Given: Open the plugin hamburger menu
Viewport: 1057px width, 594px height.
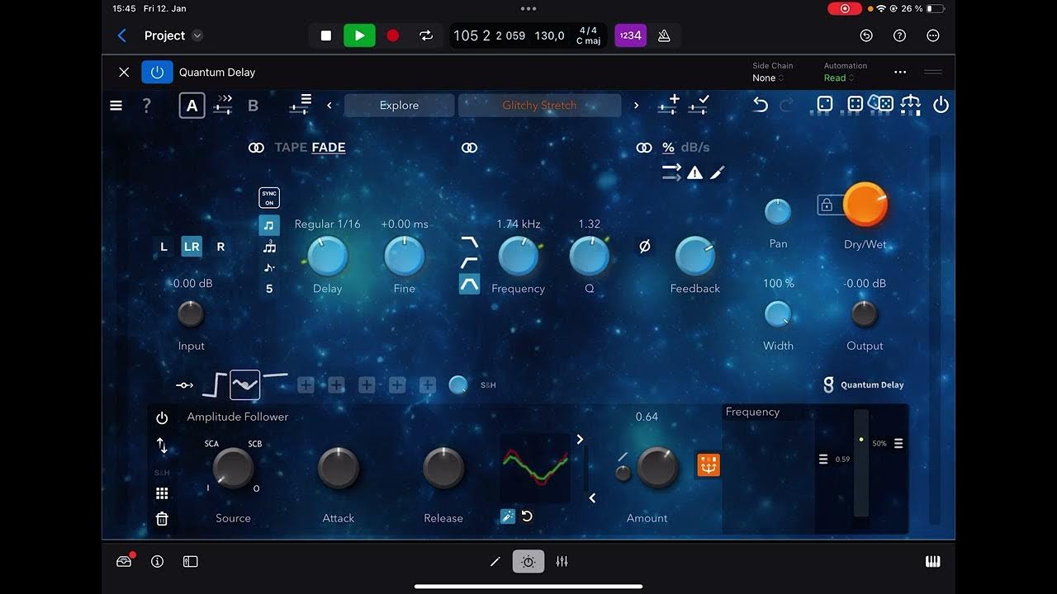Looking at the screenshot, I should [x=116, y=106].
